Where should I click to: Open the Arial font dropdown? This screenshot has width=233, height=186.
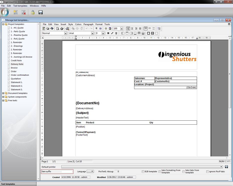coord(92,33)
